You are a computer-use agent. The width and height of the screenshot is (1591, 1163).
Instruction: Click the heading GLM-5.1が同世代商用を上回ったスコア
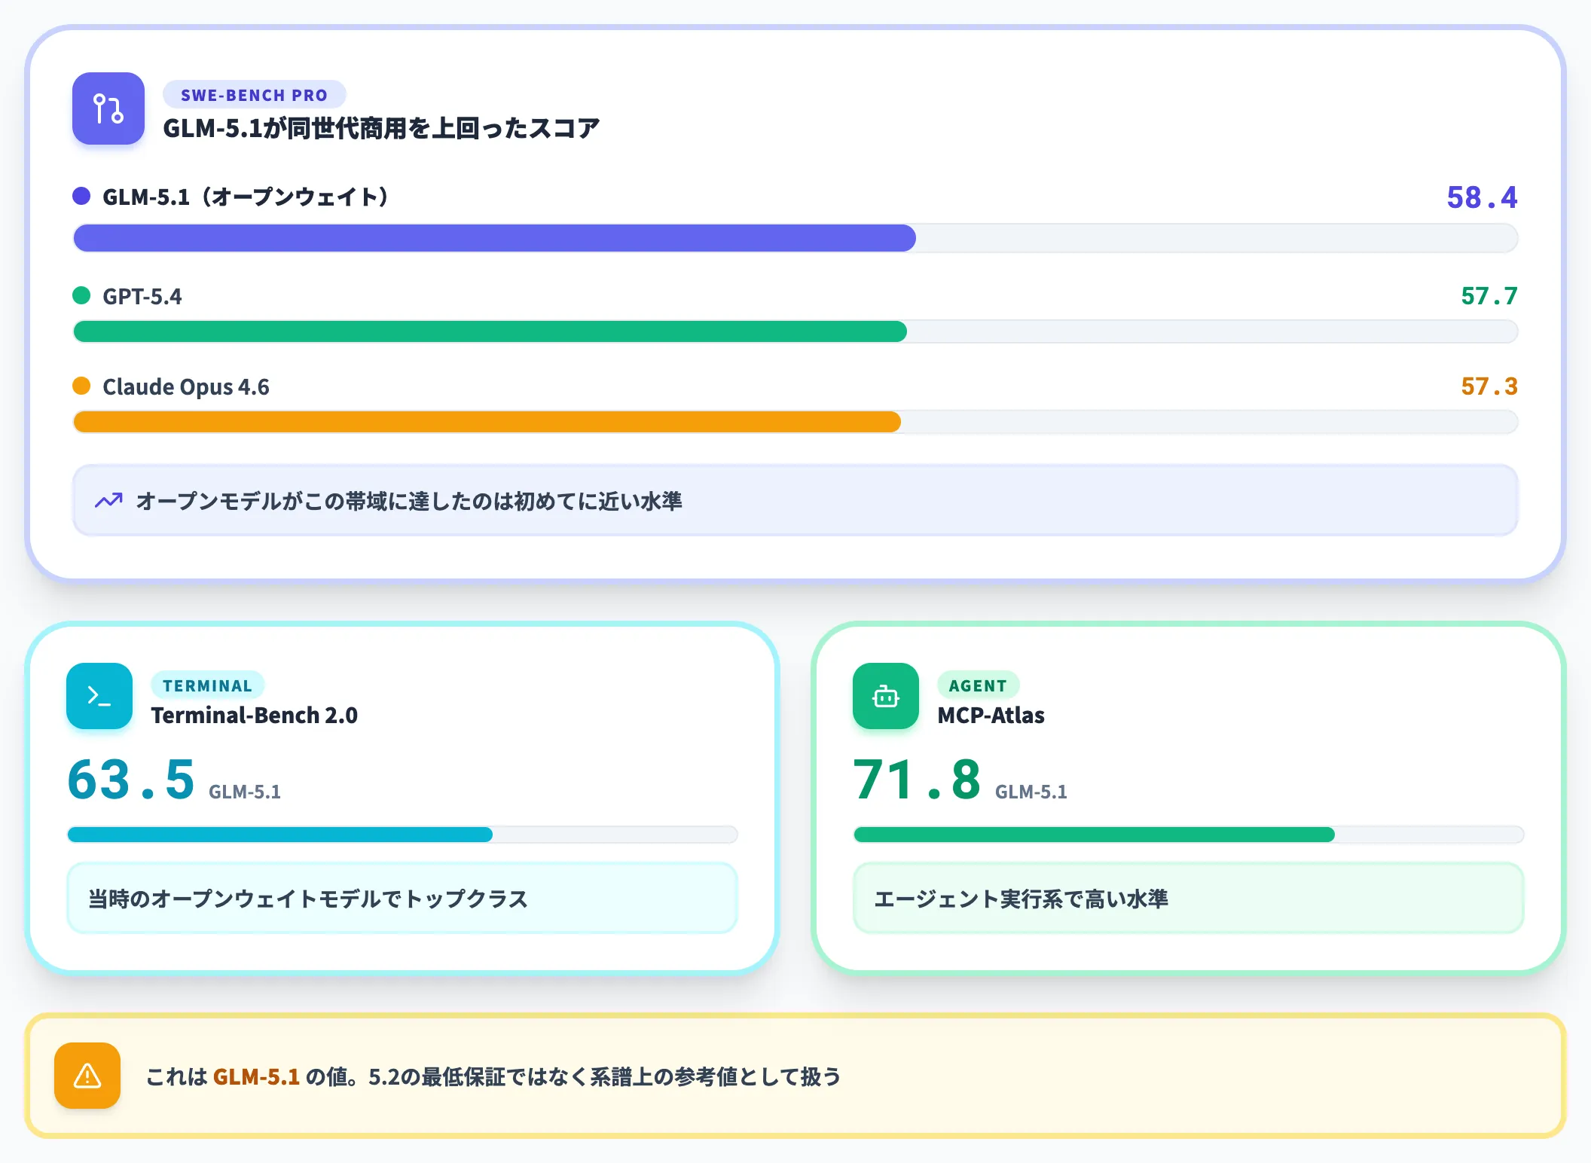point(381,128)
